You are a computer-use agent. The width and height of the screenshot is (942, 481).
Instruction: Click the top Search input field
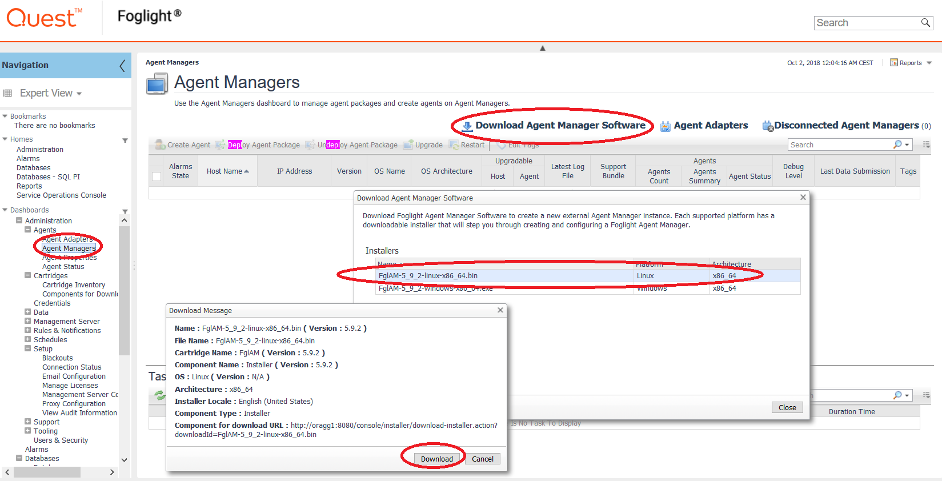[x=867, y=23]
